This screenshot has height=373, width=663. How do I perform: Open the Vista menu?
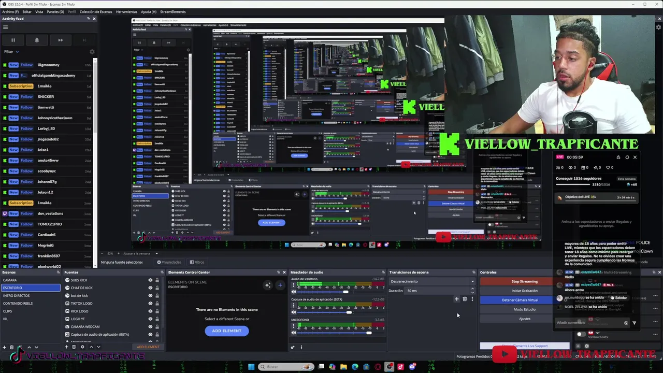coord(39,11)
